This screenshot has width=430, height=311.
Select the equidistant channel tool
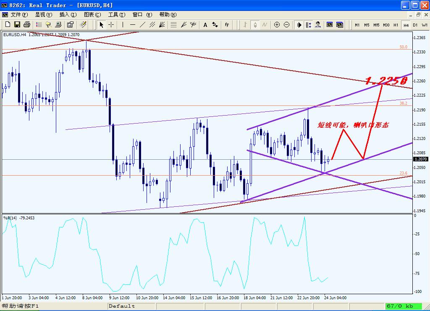pyautogui.click(x=152, y=25)
